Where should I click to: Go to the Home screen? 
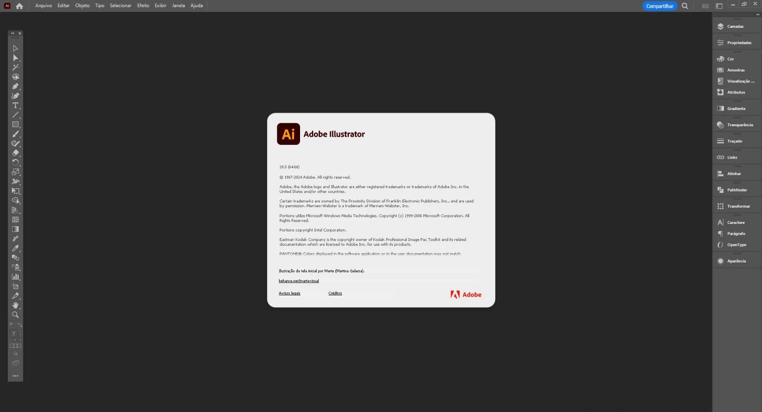tap(19, 6)
